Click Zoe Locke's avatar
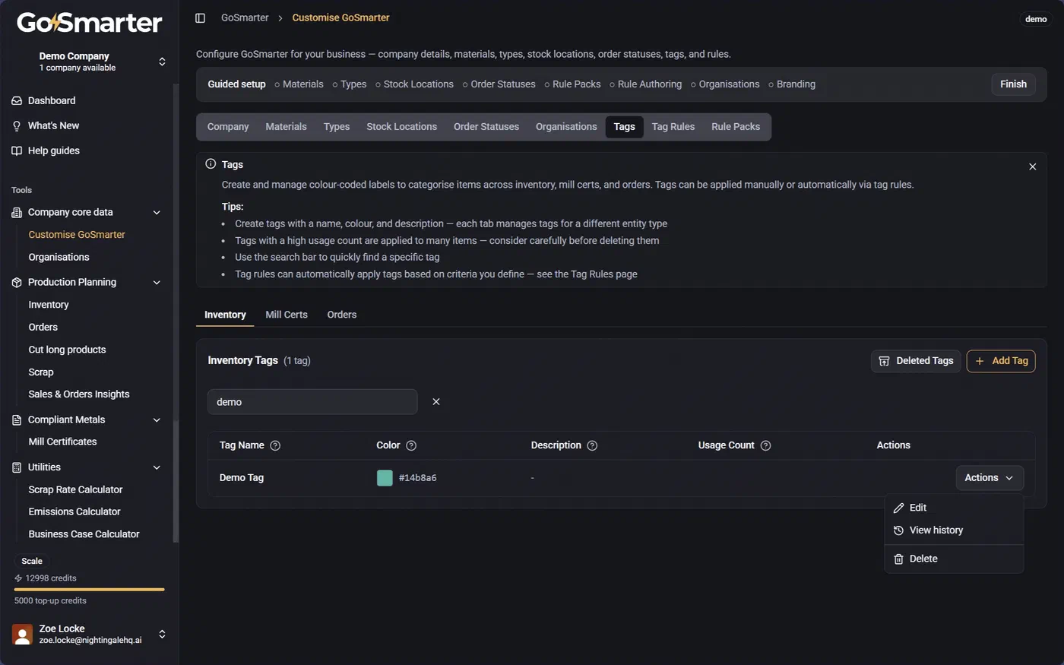The height and width of the screenshot is (665, 1064). (x=23, y=634)
